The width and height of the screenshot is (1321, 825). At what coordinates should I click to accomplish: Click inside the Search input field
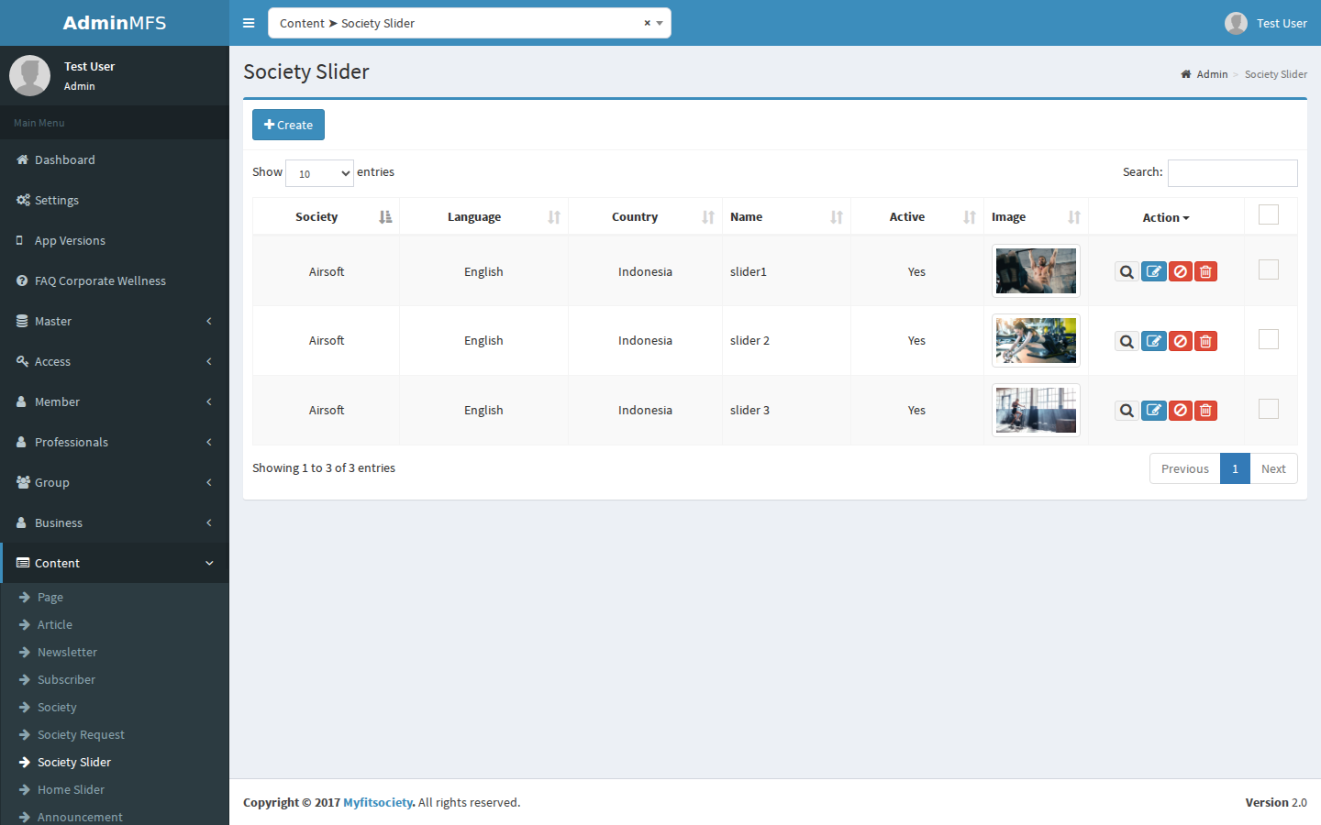(x=1232, y=173)
